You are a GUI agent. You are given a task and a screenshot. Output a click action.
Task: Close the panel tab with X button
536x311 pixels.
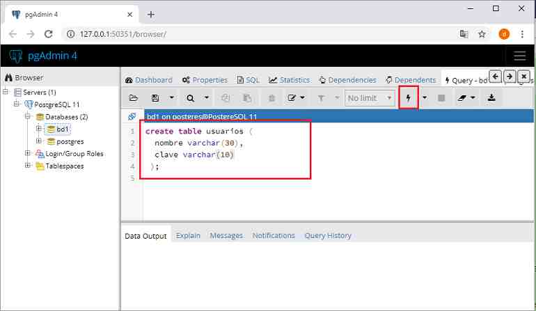tap(523, 77)
